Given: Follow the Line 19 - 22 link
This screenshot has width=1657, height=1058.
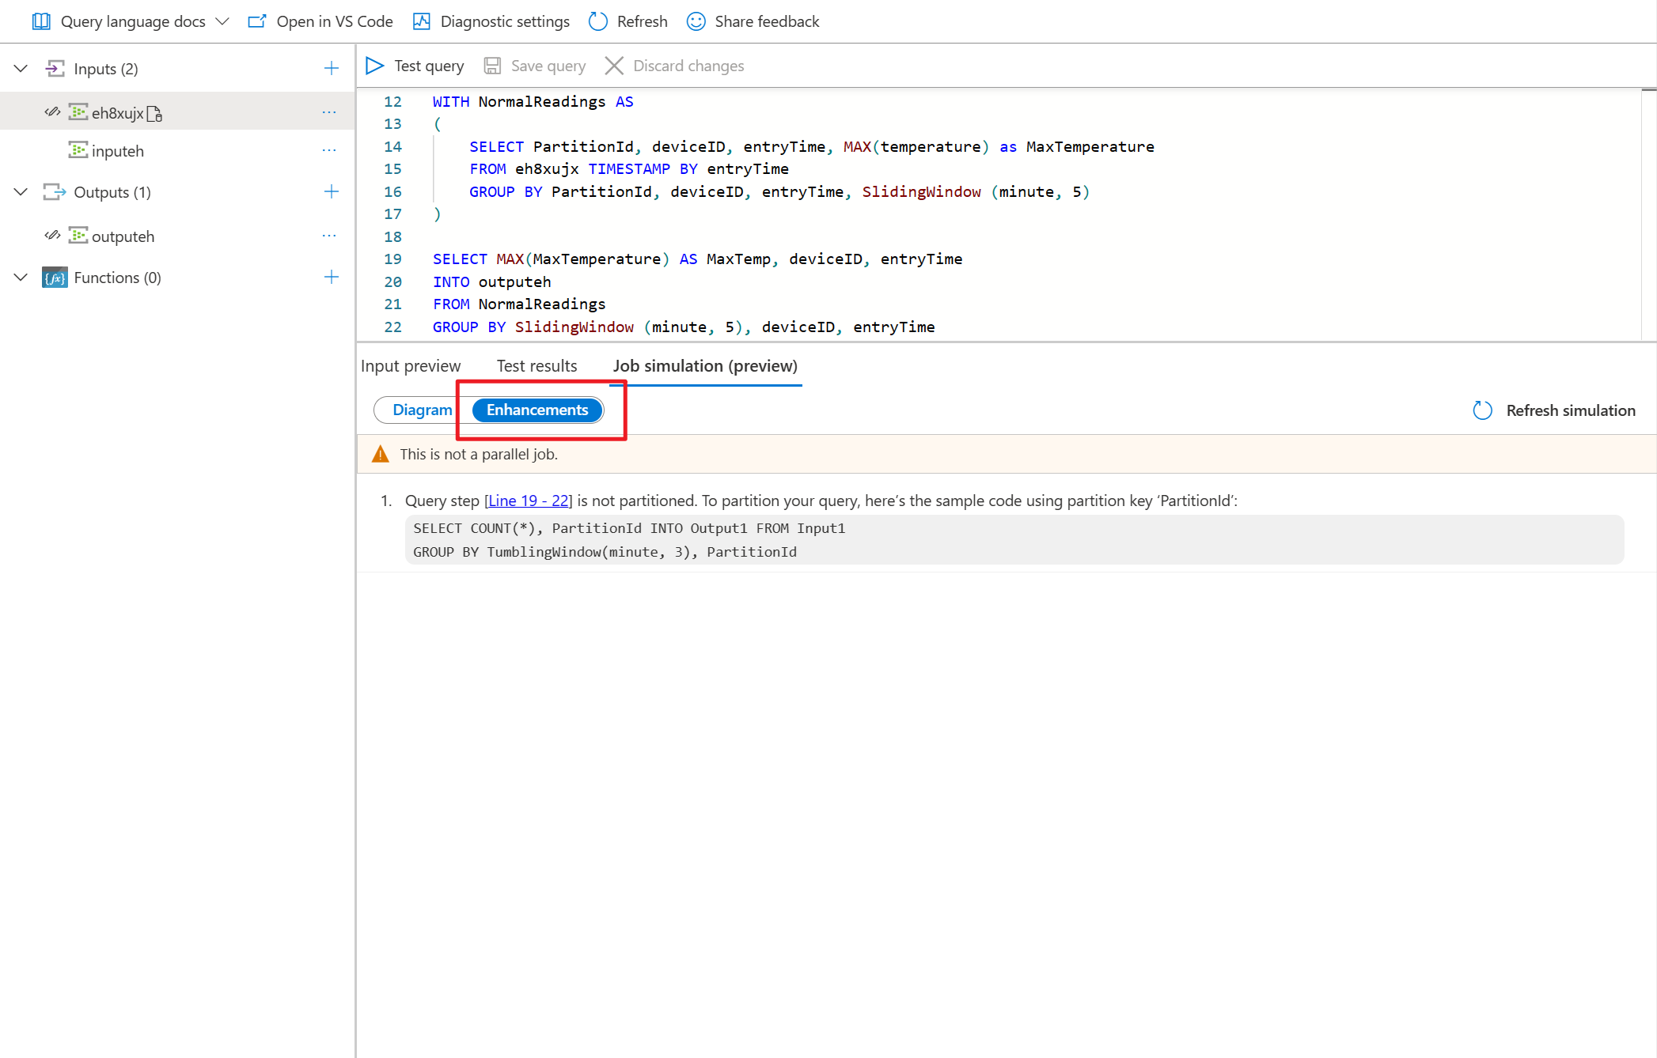Looking at the screenshot, I should (x=528, y=501).
